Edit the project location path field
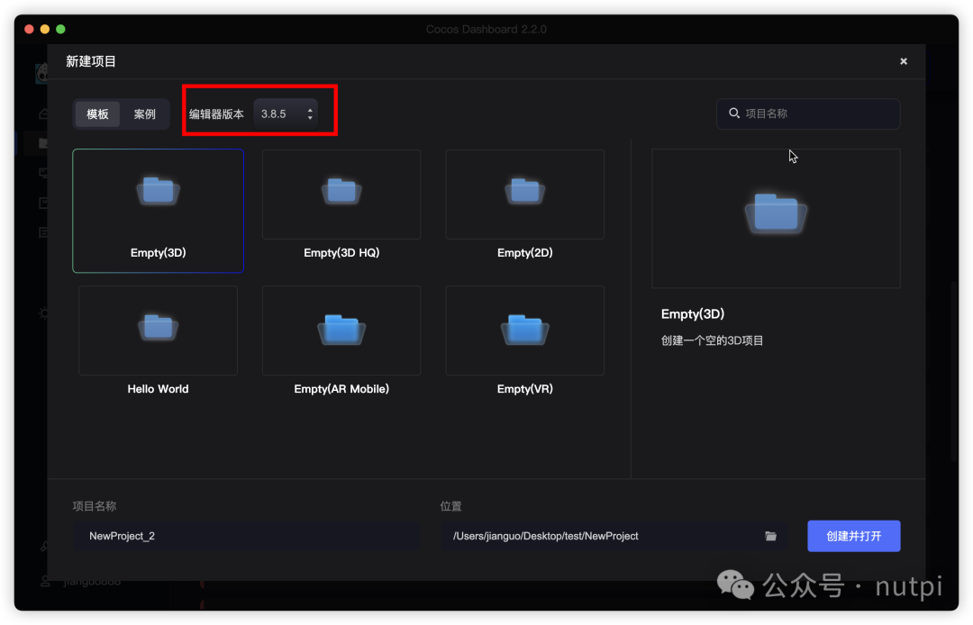This screenshot has height=625, width=973. click(x=614, y=536)
